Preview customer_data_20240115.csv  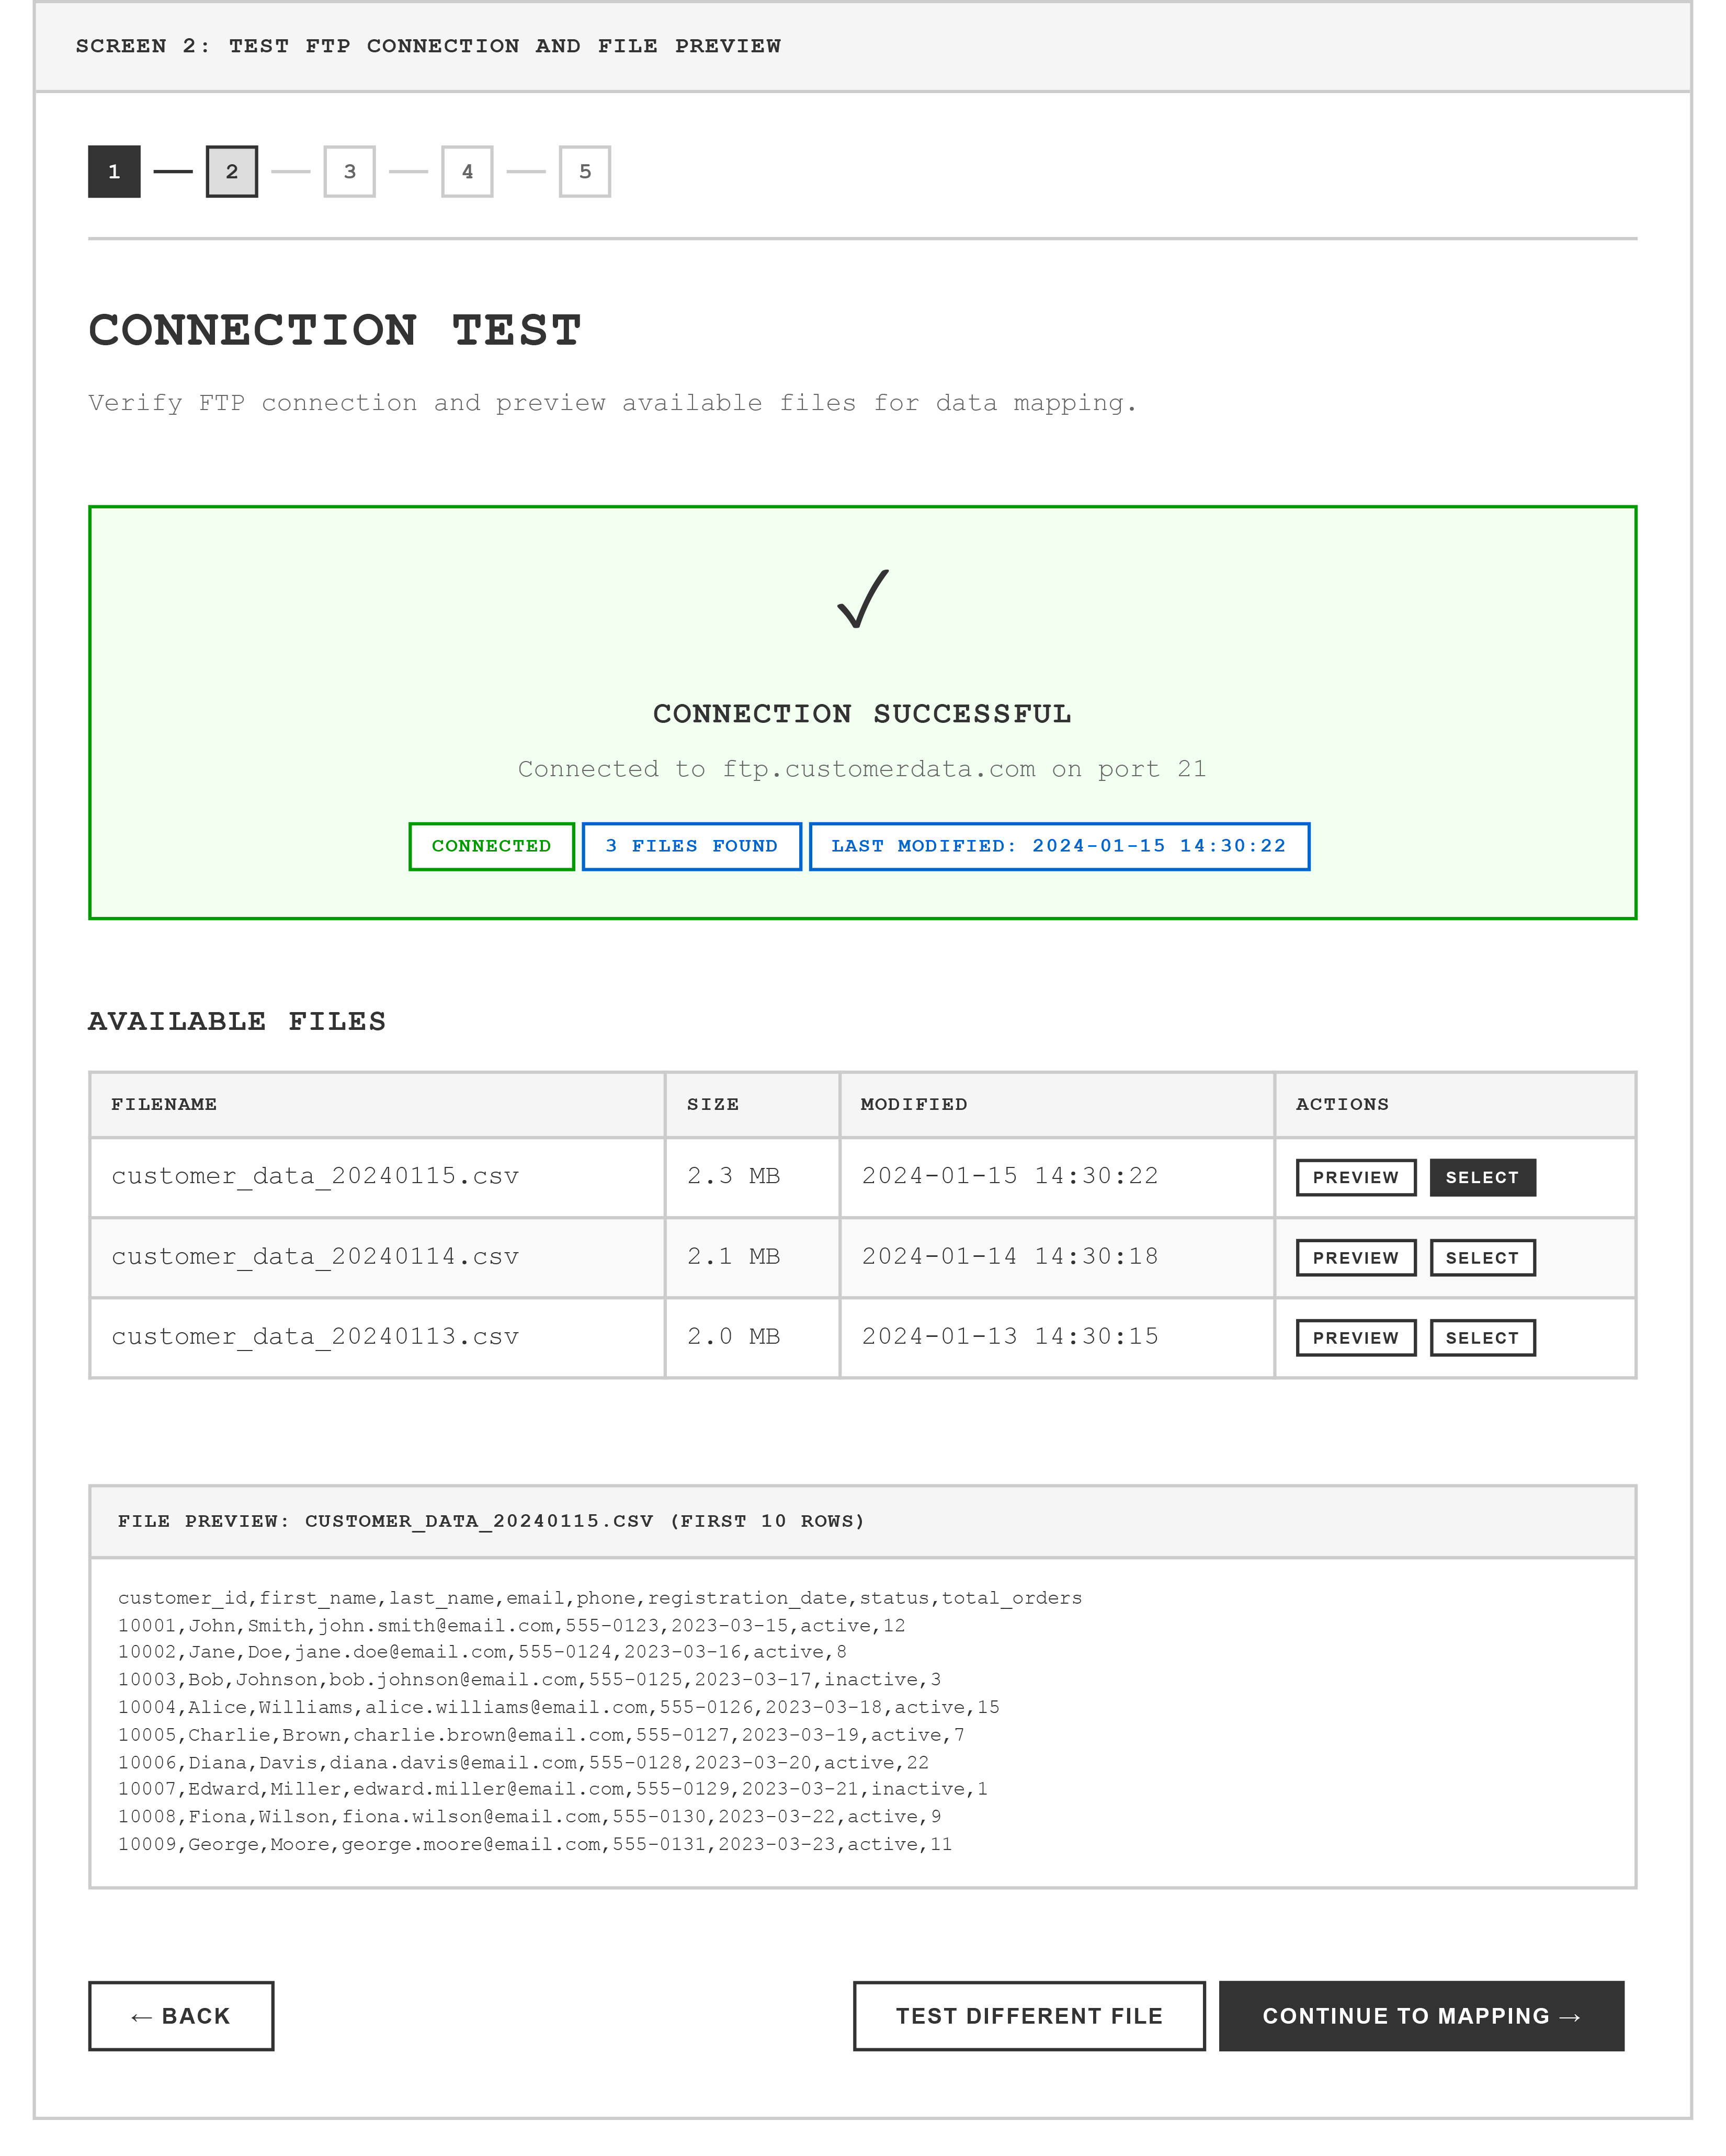[1356, 1178]
